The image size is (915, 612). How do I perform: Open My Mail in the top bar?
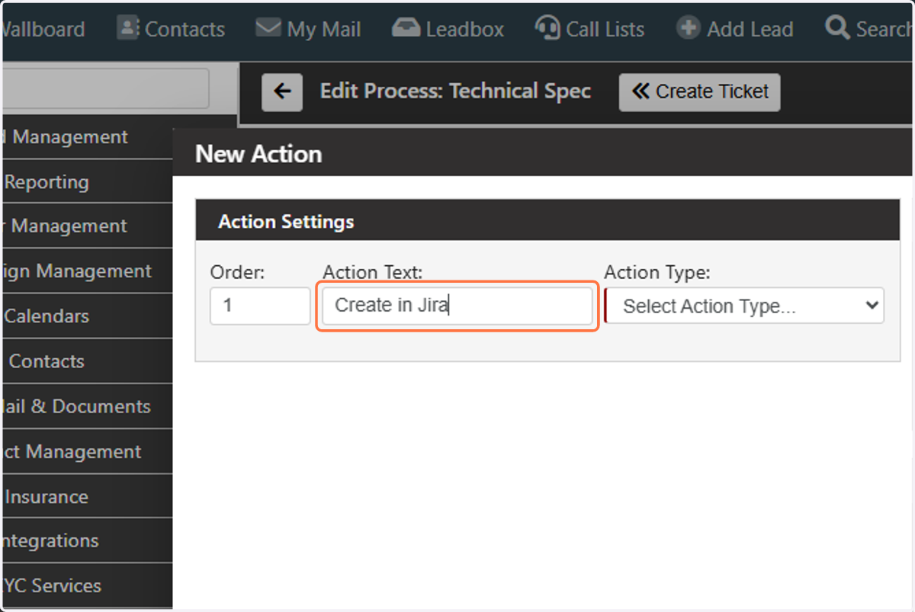click(308, 29)
